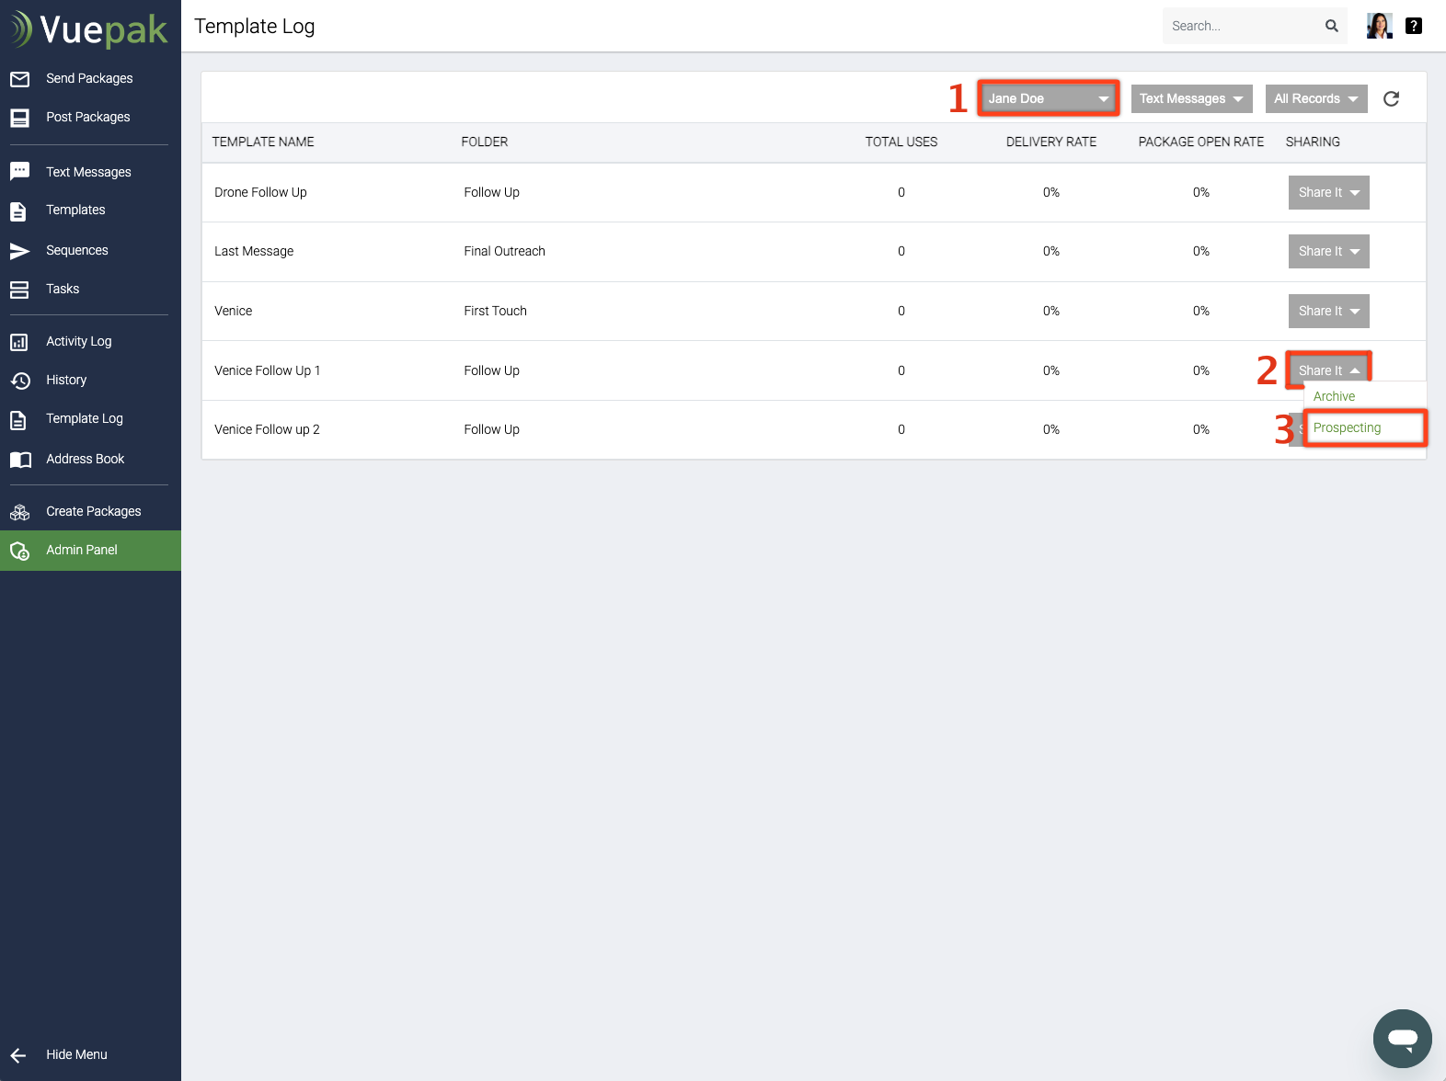Choose Archive in the share menu
This screenshot has height=1081, width=1446.
point(1334,396)
